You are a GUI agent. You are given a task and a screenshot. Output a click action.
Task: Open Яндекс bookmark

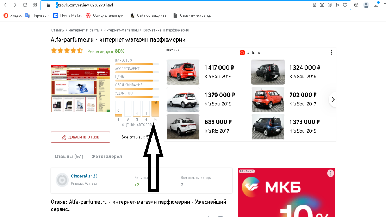(x=13, y=15)
